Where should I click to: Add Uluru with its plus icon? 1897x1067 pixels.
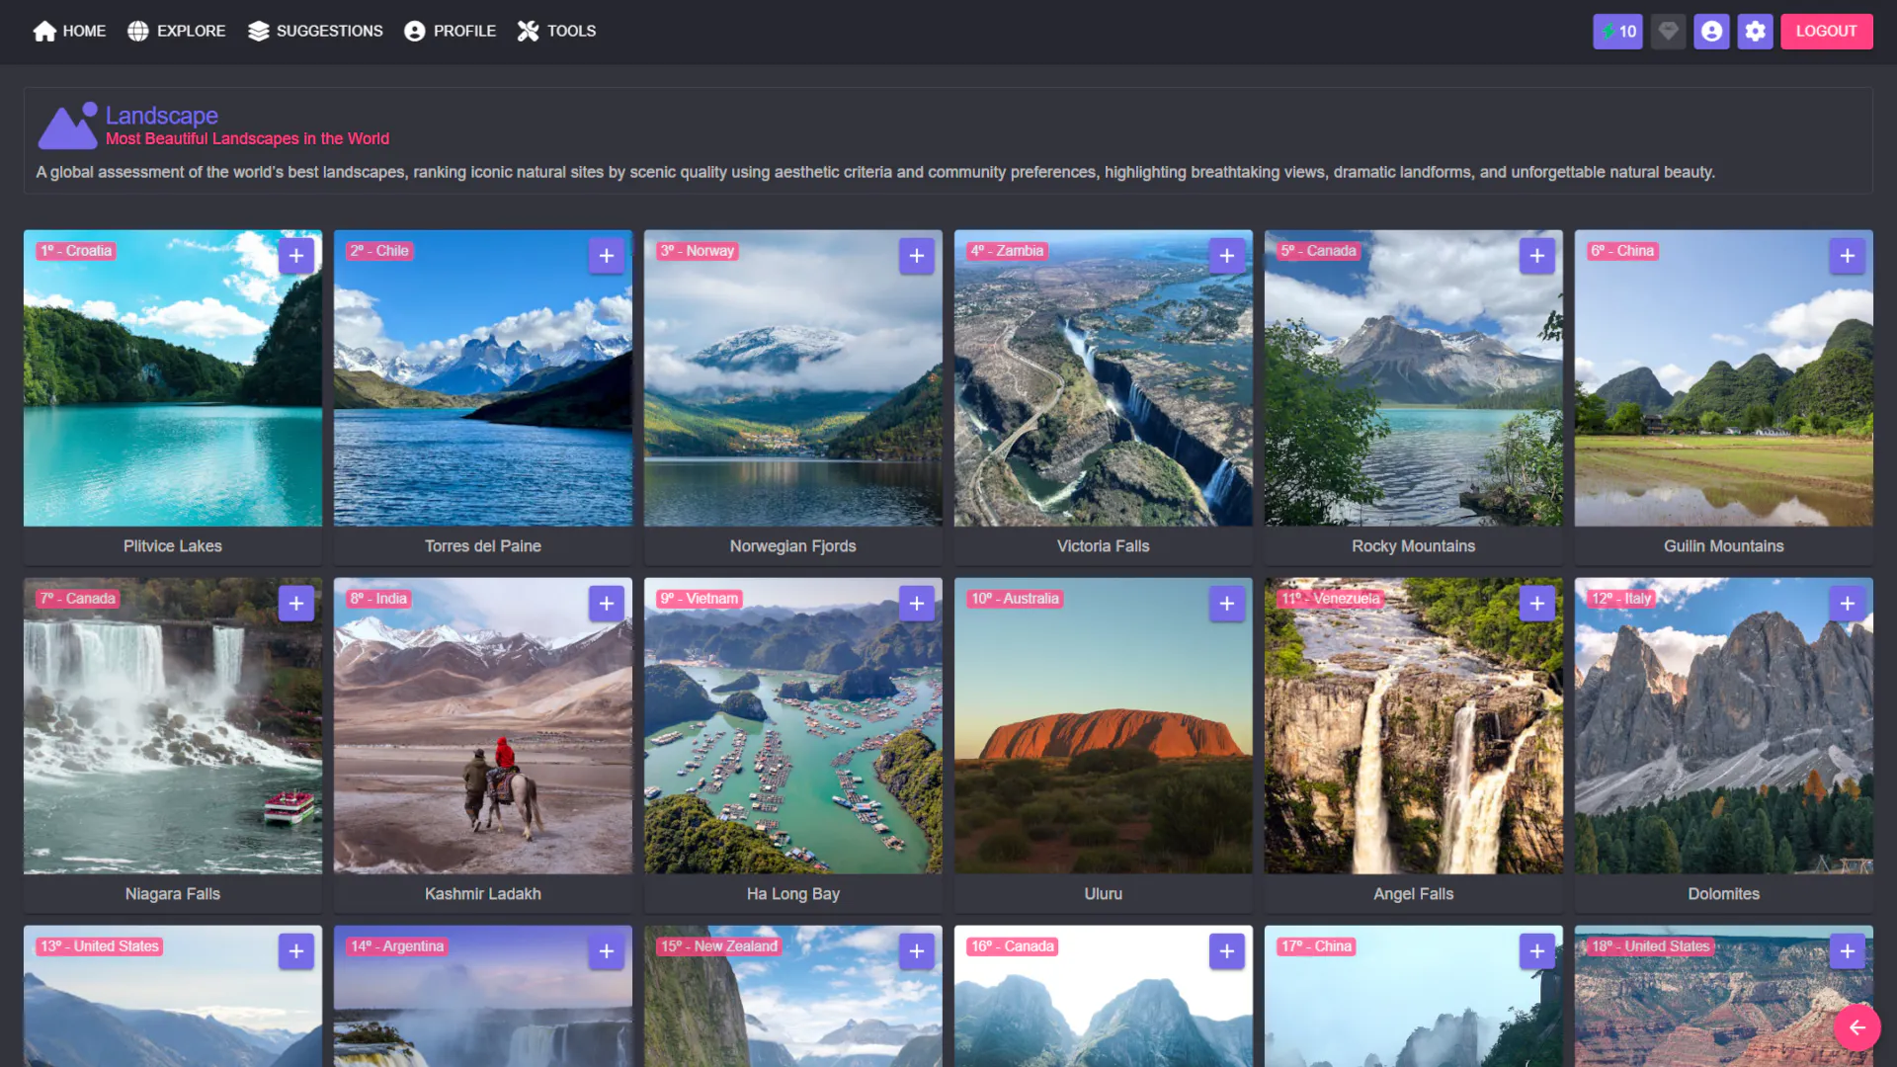pyautogui.click(x=1227, y=604)
